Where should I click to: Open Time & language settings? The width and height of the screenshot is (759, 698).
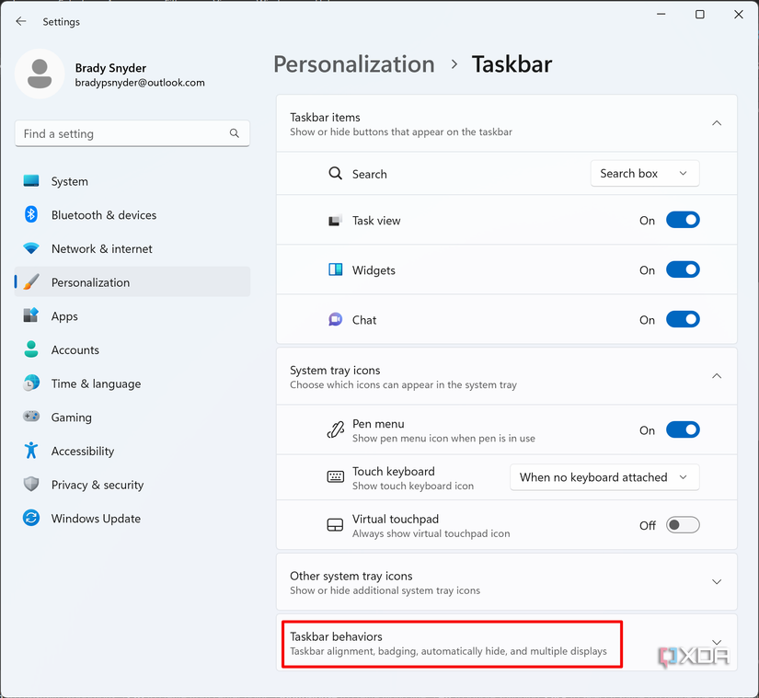pos(31,383)
